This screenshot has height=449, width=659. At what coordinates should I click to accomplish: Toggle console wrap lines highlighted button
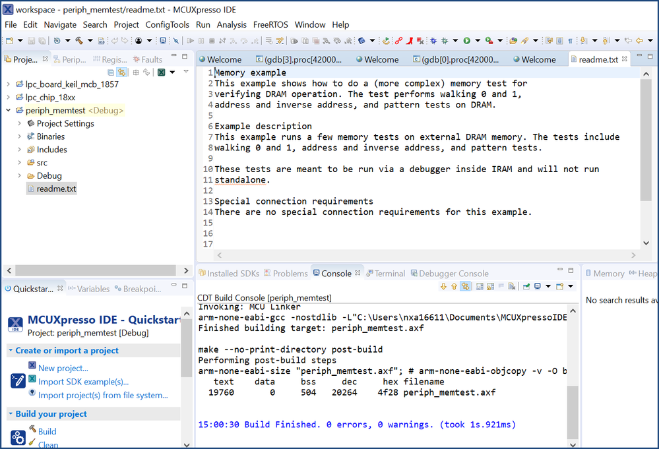tap(465, 286)
